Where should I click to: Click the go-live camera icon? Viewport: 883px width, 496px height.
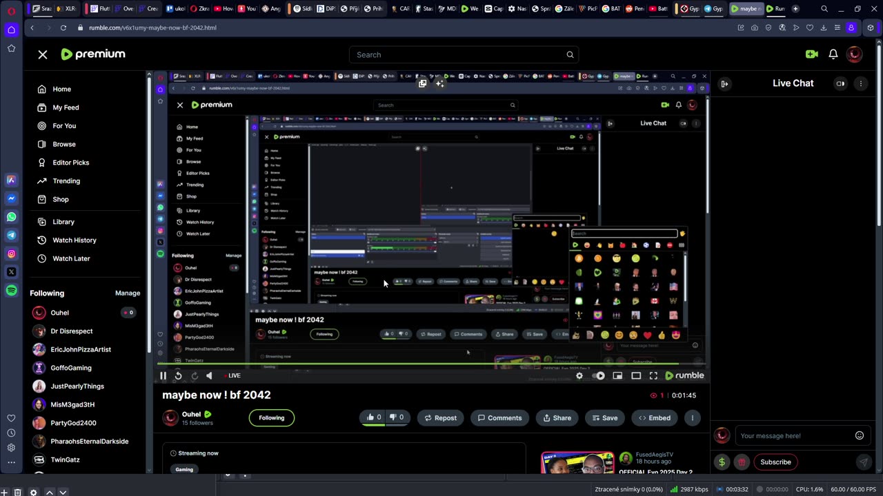click(x=811, y=54)
